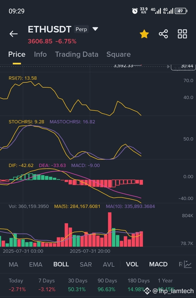Switch to the Price tab
This screenshot has height=298, width=196.
coord(17,54)
